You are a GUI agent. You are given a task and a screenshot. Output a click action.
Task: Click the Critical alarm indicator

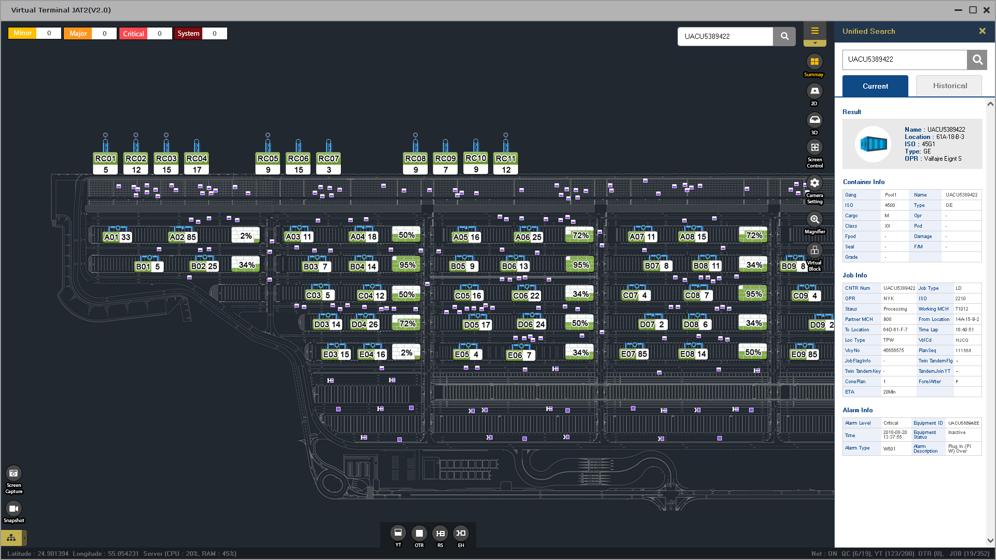[x=133, y=34]
